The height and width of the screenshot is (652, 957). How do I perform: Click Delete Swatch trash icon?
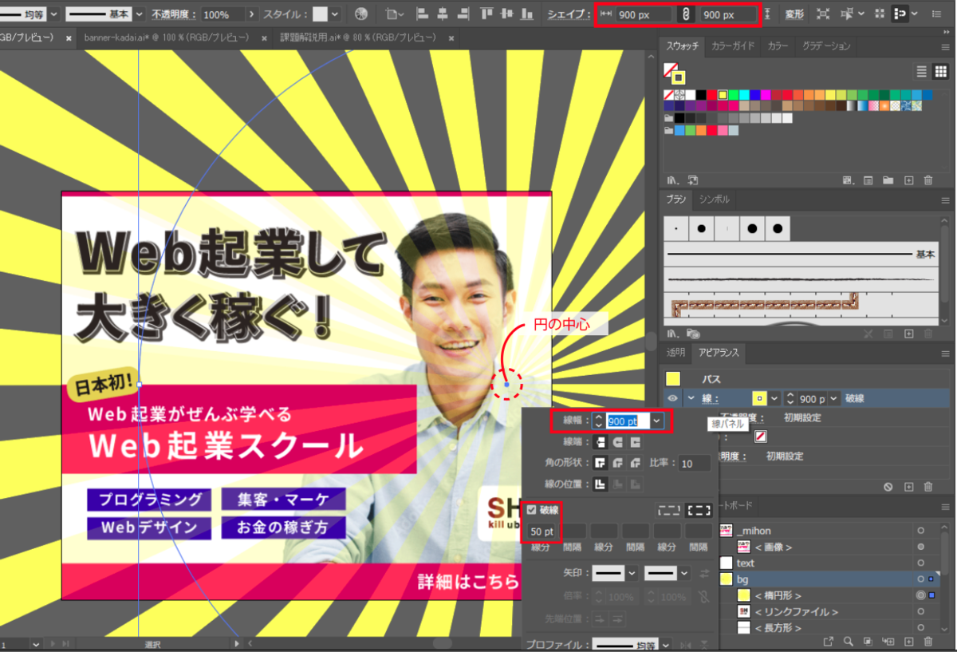pyautogui.click(x=928, y=180)
